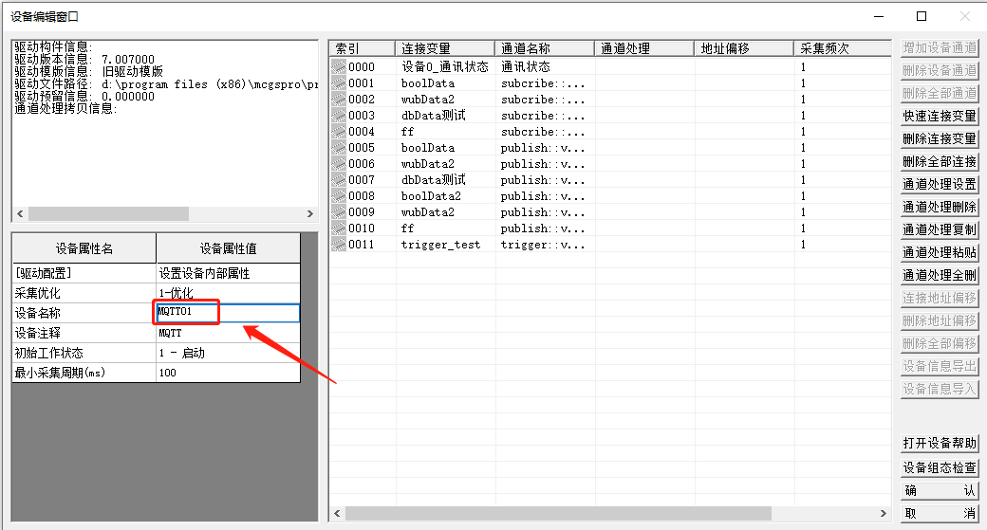Click the channel table horizontal scrollbar
987x530 pixels.
click(560, 513)
